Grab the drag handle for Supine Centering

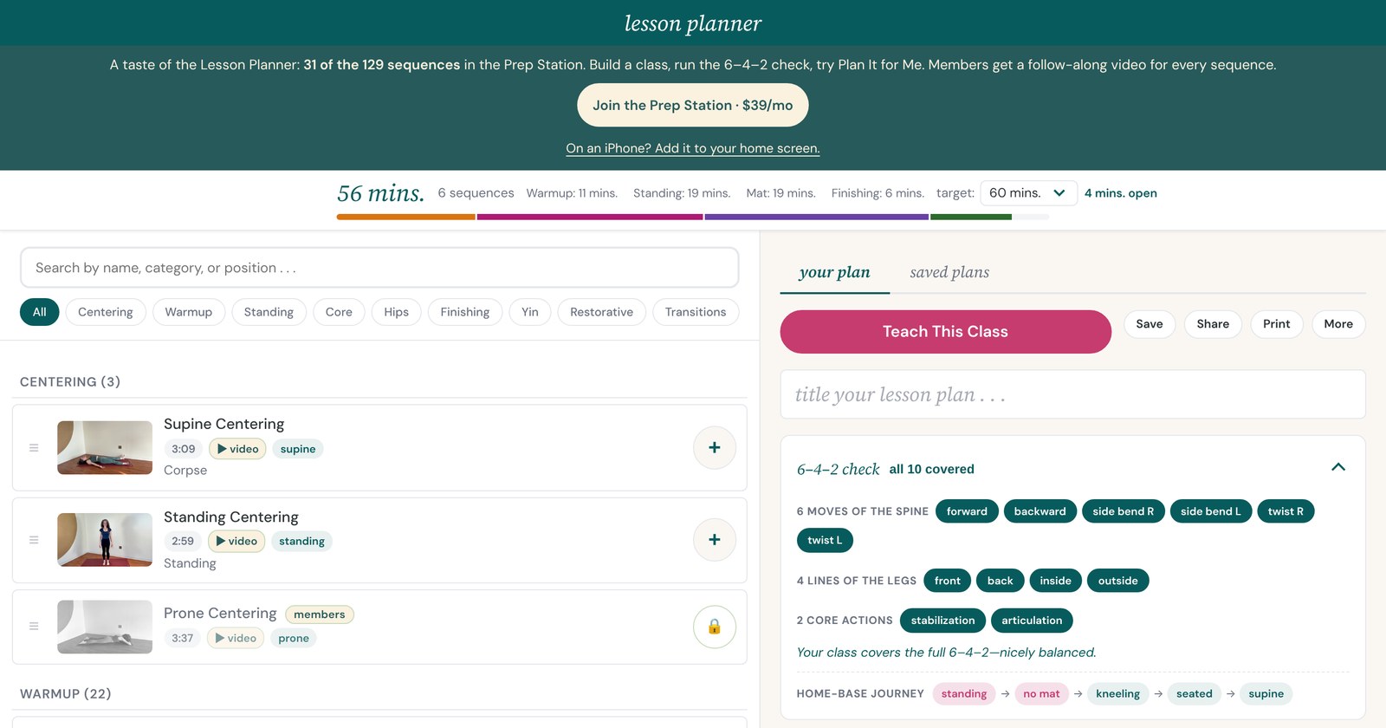[34, 448]
